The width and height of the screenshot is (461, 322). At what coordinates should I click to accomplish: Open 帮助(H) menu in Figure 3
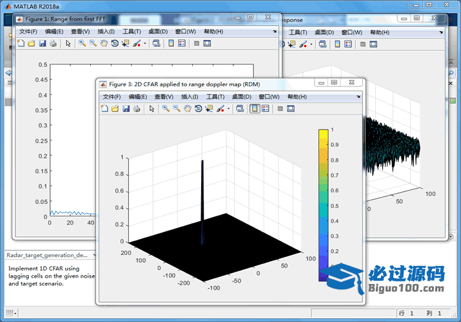click(297, 97)
